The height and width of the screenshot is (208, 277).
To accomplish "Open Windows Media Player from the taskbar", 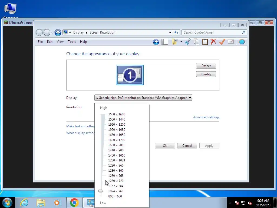I will click(57, 203).
